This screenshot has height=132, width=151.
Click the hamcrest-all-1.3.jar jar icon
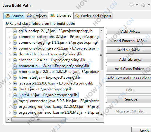15,66
